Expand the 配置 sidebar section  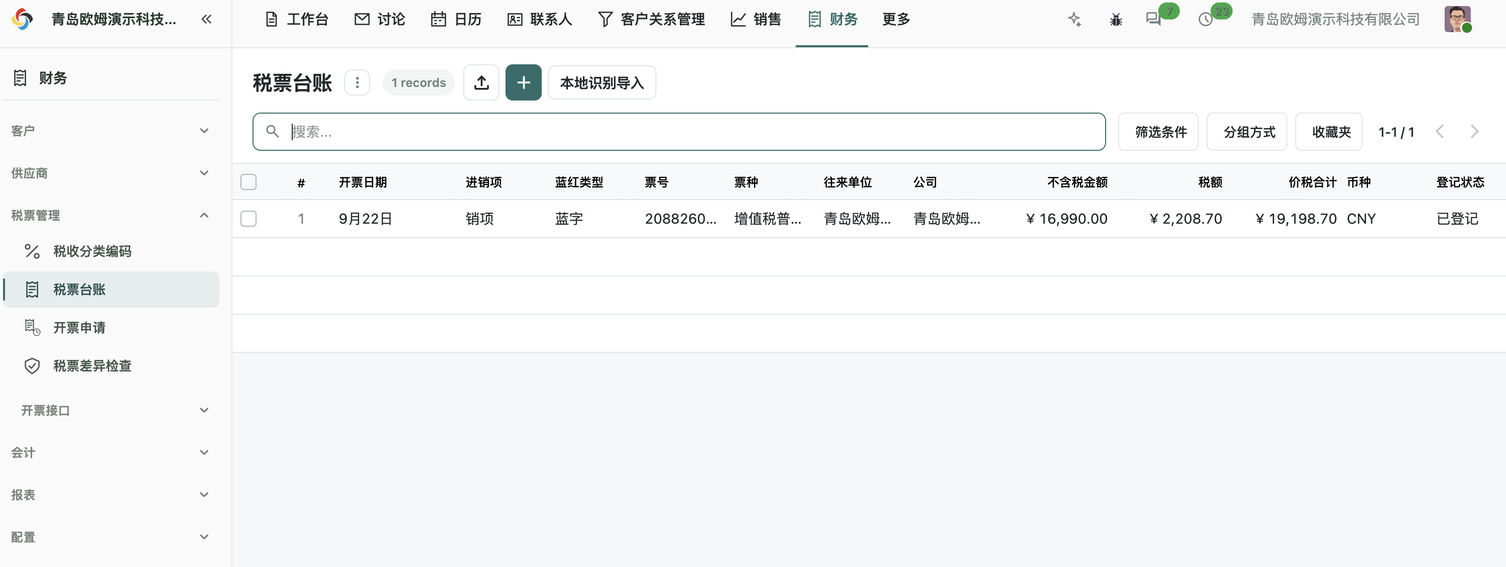(111, 537)
